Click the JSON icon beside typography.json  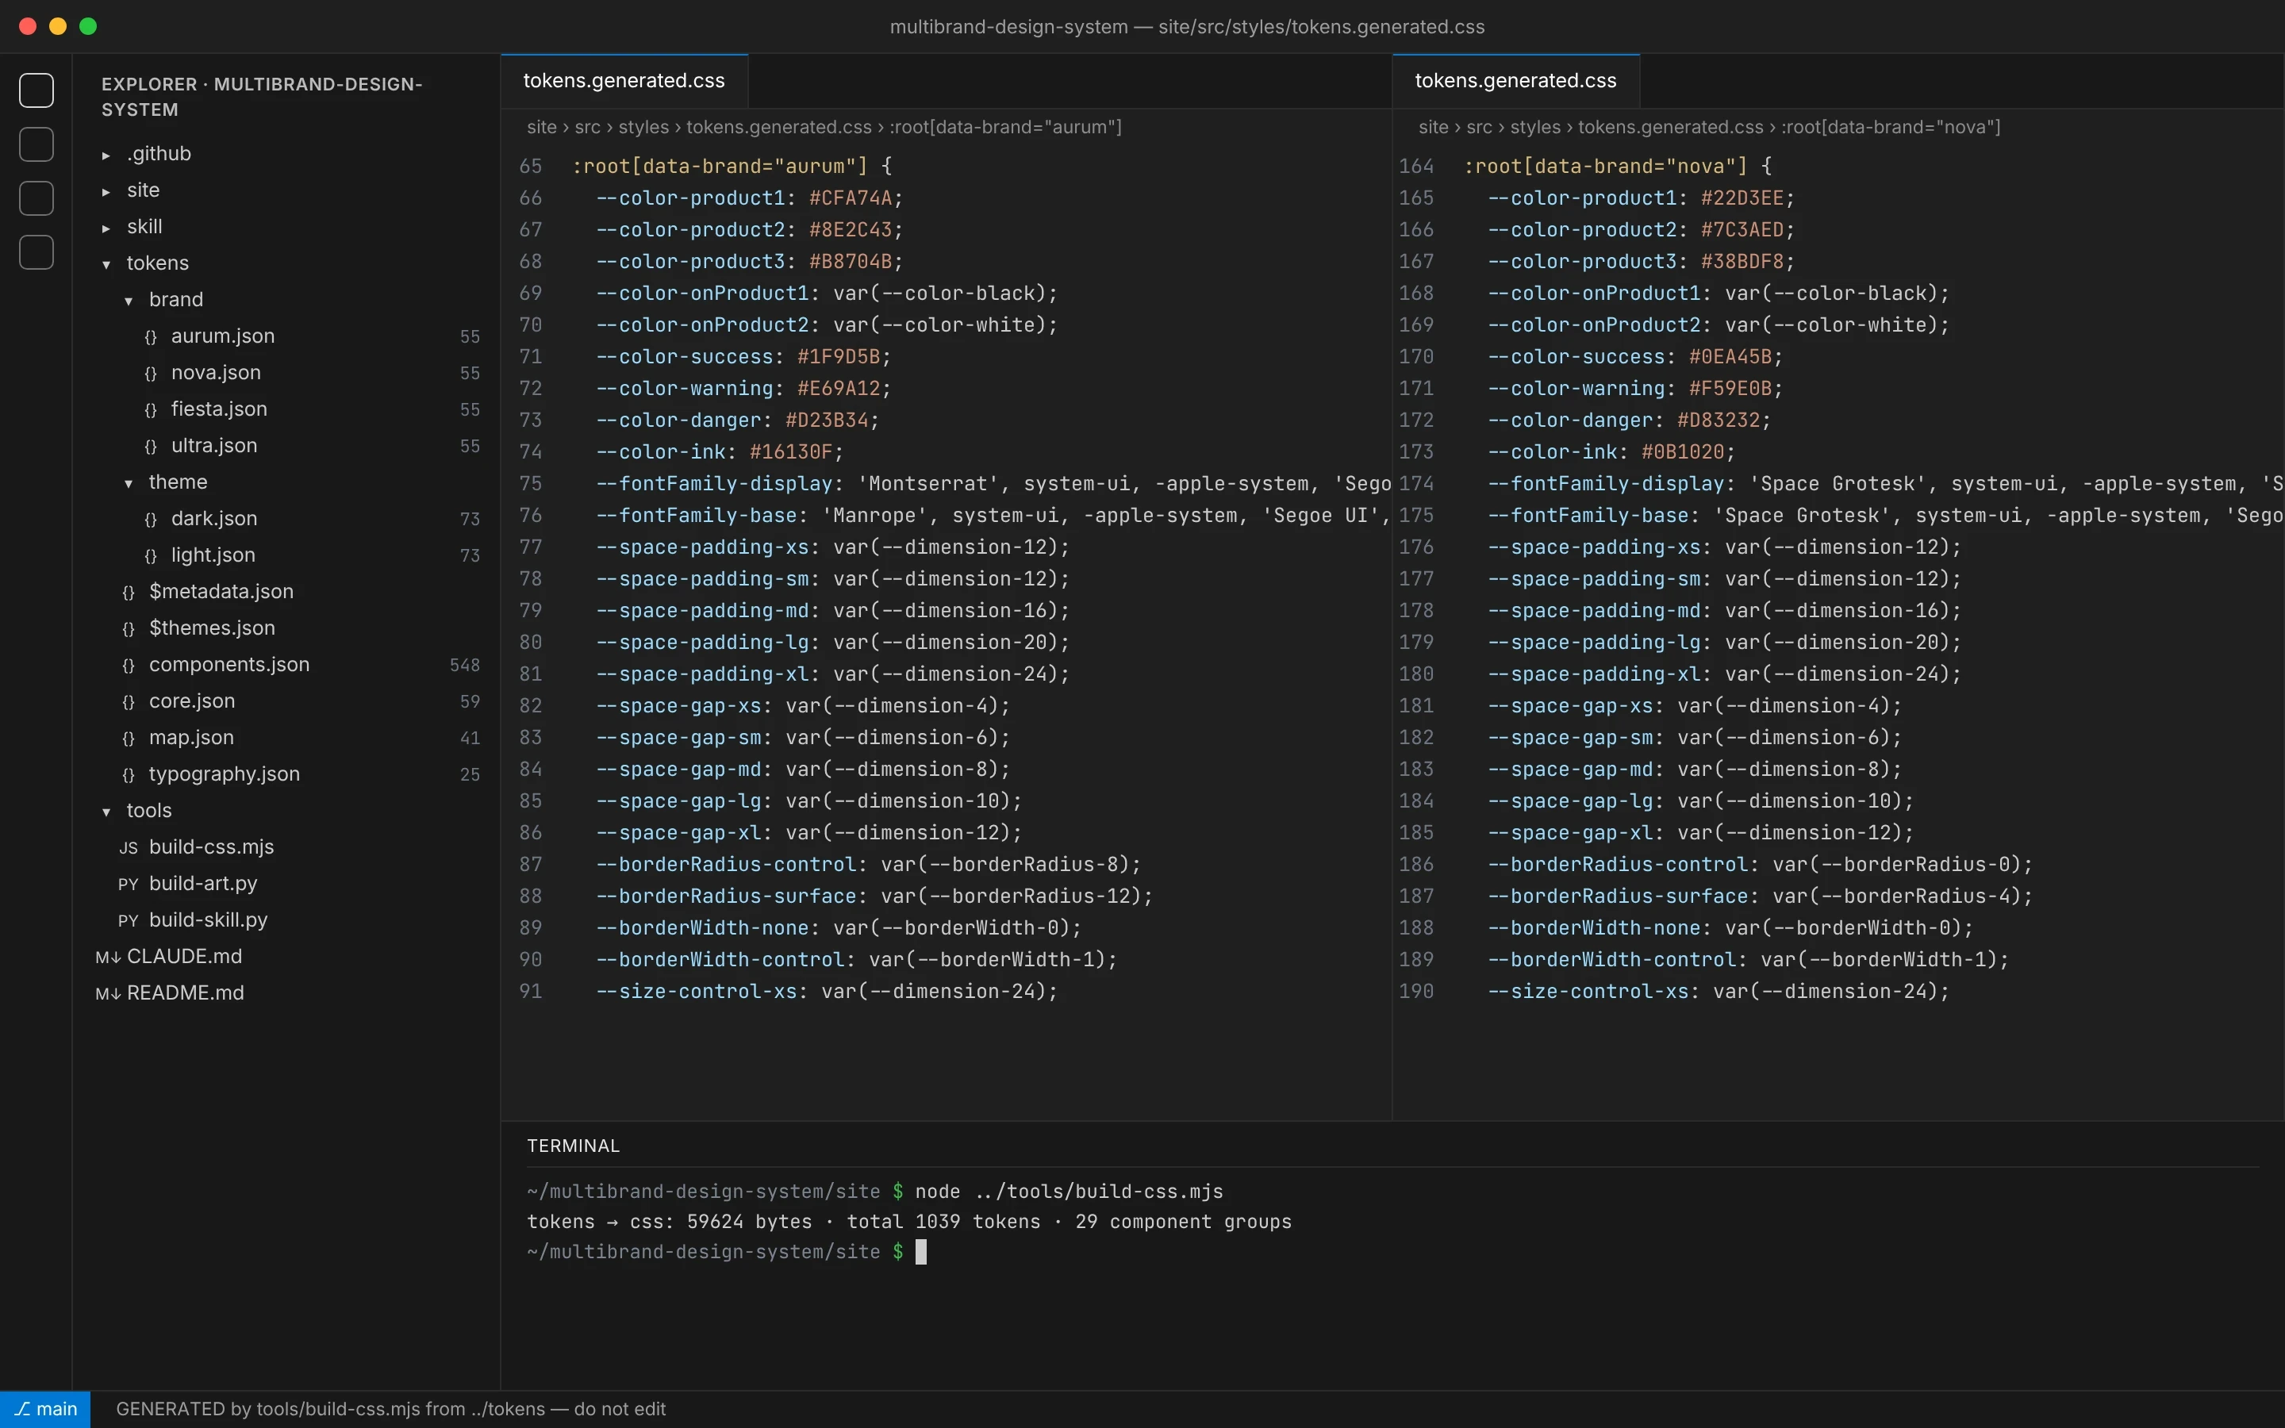click(129, 775)
